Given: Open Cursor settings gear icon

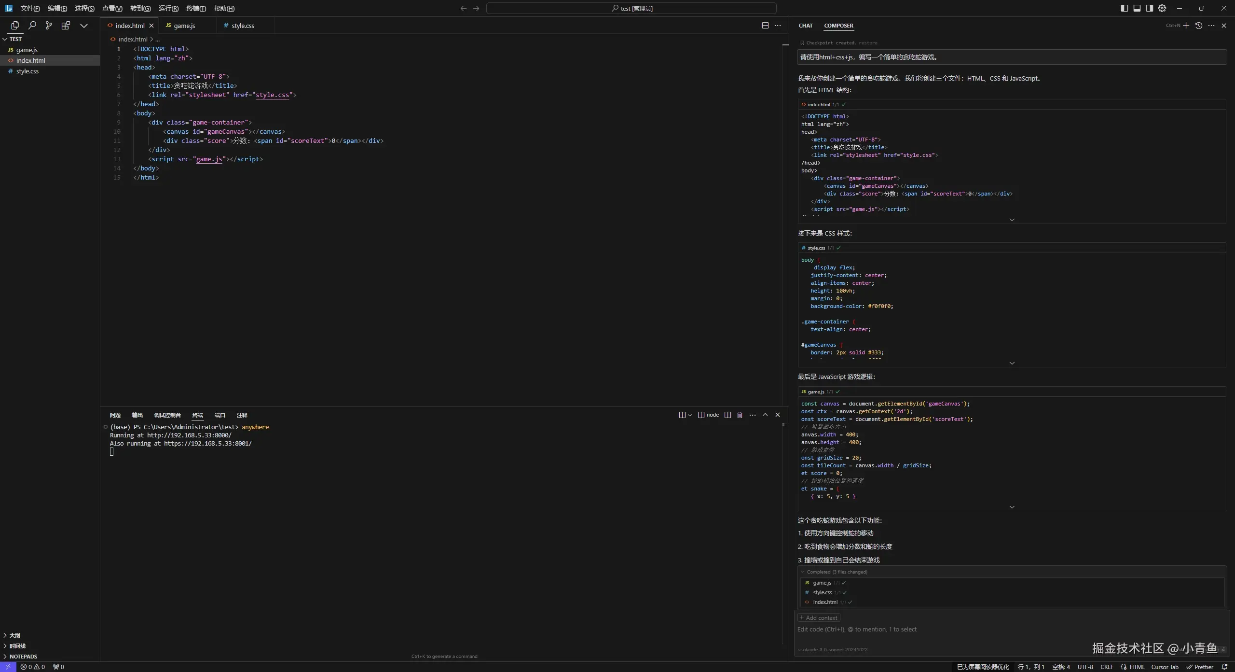Looking at the screenshot, I should (x=1162, y=8).
